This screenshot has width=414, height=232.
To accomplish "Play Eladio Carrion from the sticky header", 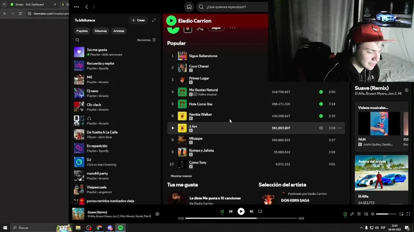I will (x=171, y=21).
